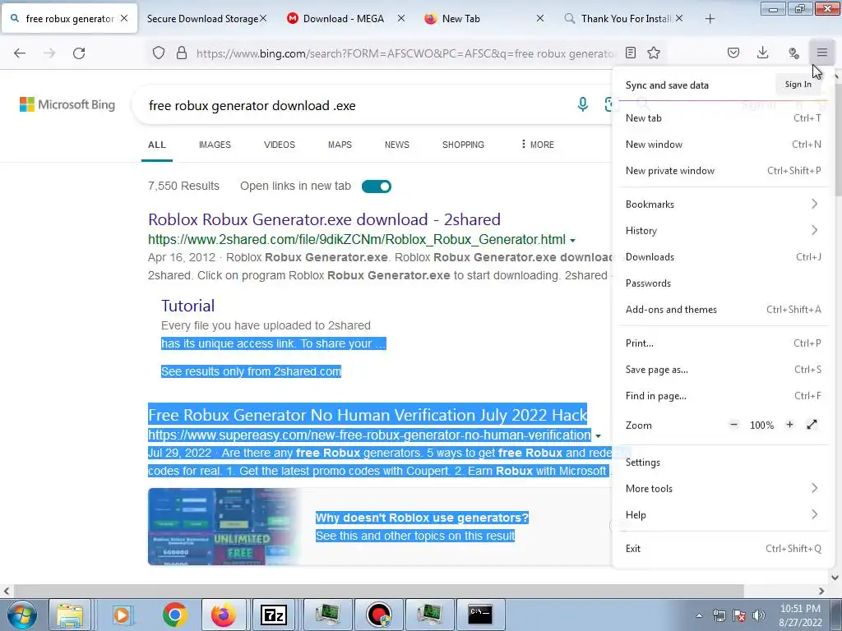Switch to Download - MEGA tab
This screenshot has height=631, width=842.
(x=344, y=19)
